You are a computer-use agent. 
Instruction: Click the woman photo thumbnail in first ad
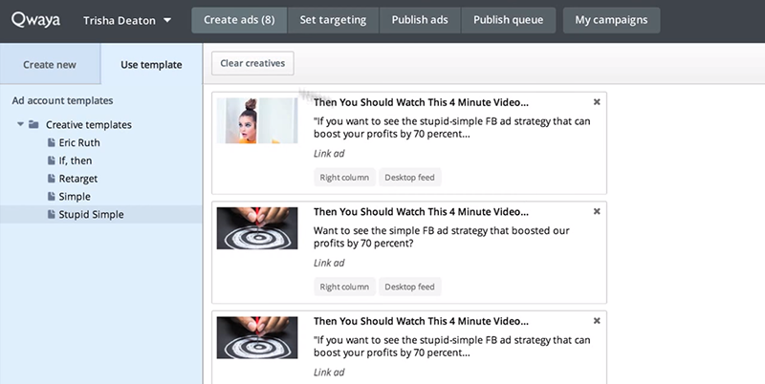pos(254,121)
